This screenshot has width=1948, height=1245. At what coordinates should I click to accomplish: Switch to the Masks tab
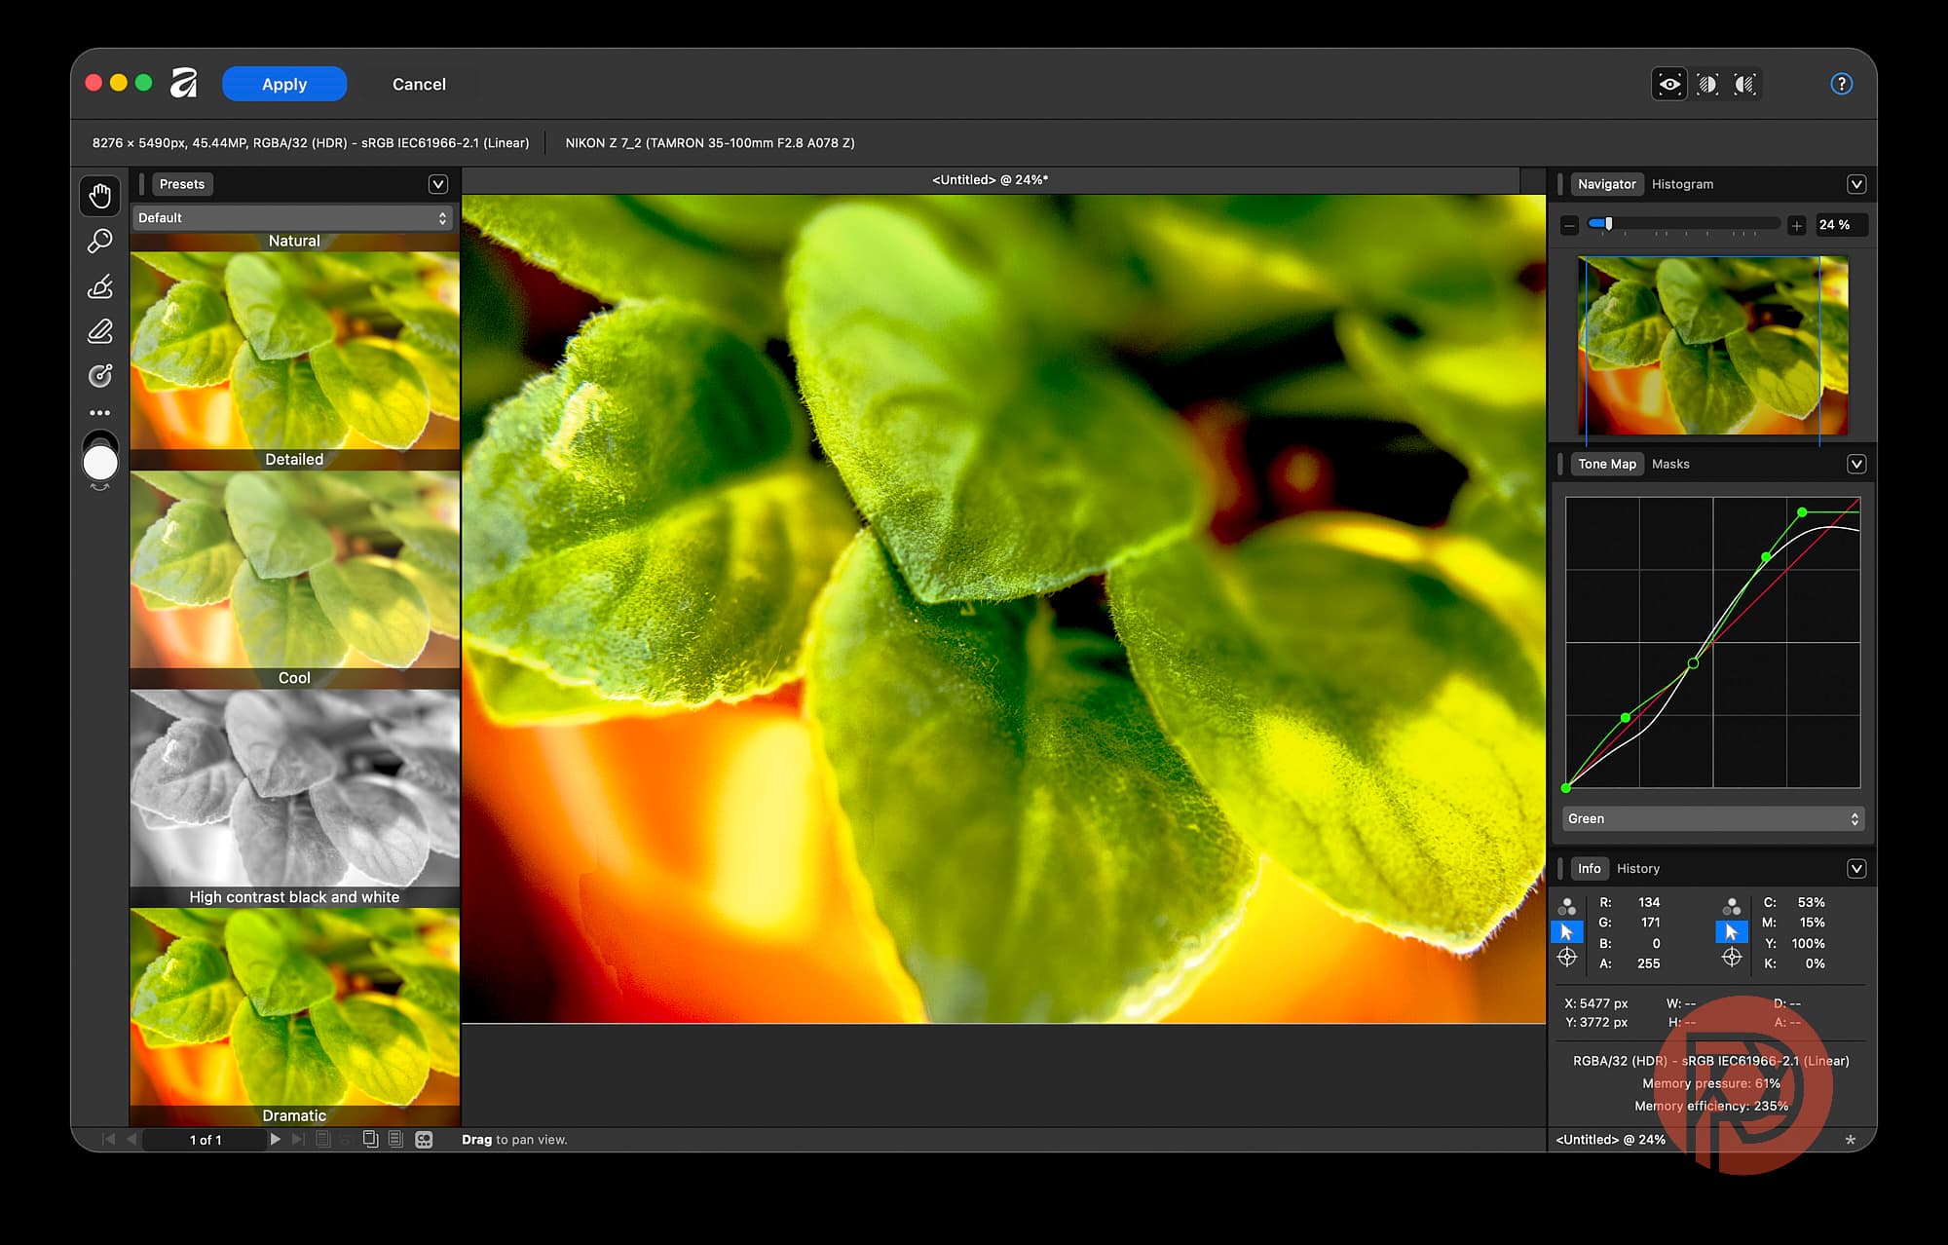point(1670,464)
